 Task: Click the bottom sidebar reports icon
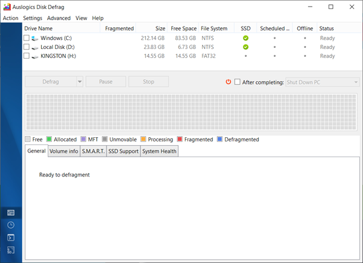tap(11, 250)
